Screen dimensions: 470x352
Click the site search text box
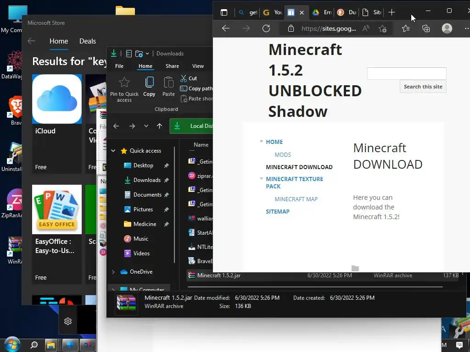pos(407,73)
